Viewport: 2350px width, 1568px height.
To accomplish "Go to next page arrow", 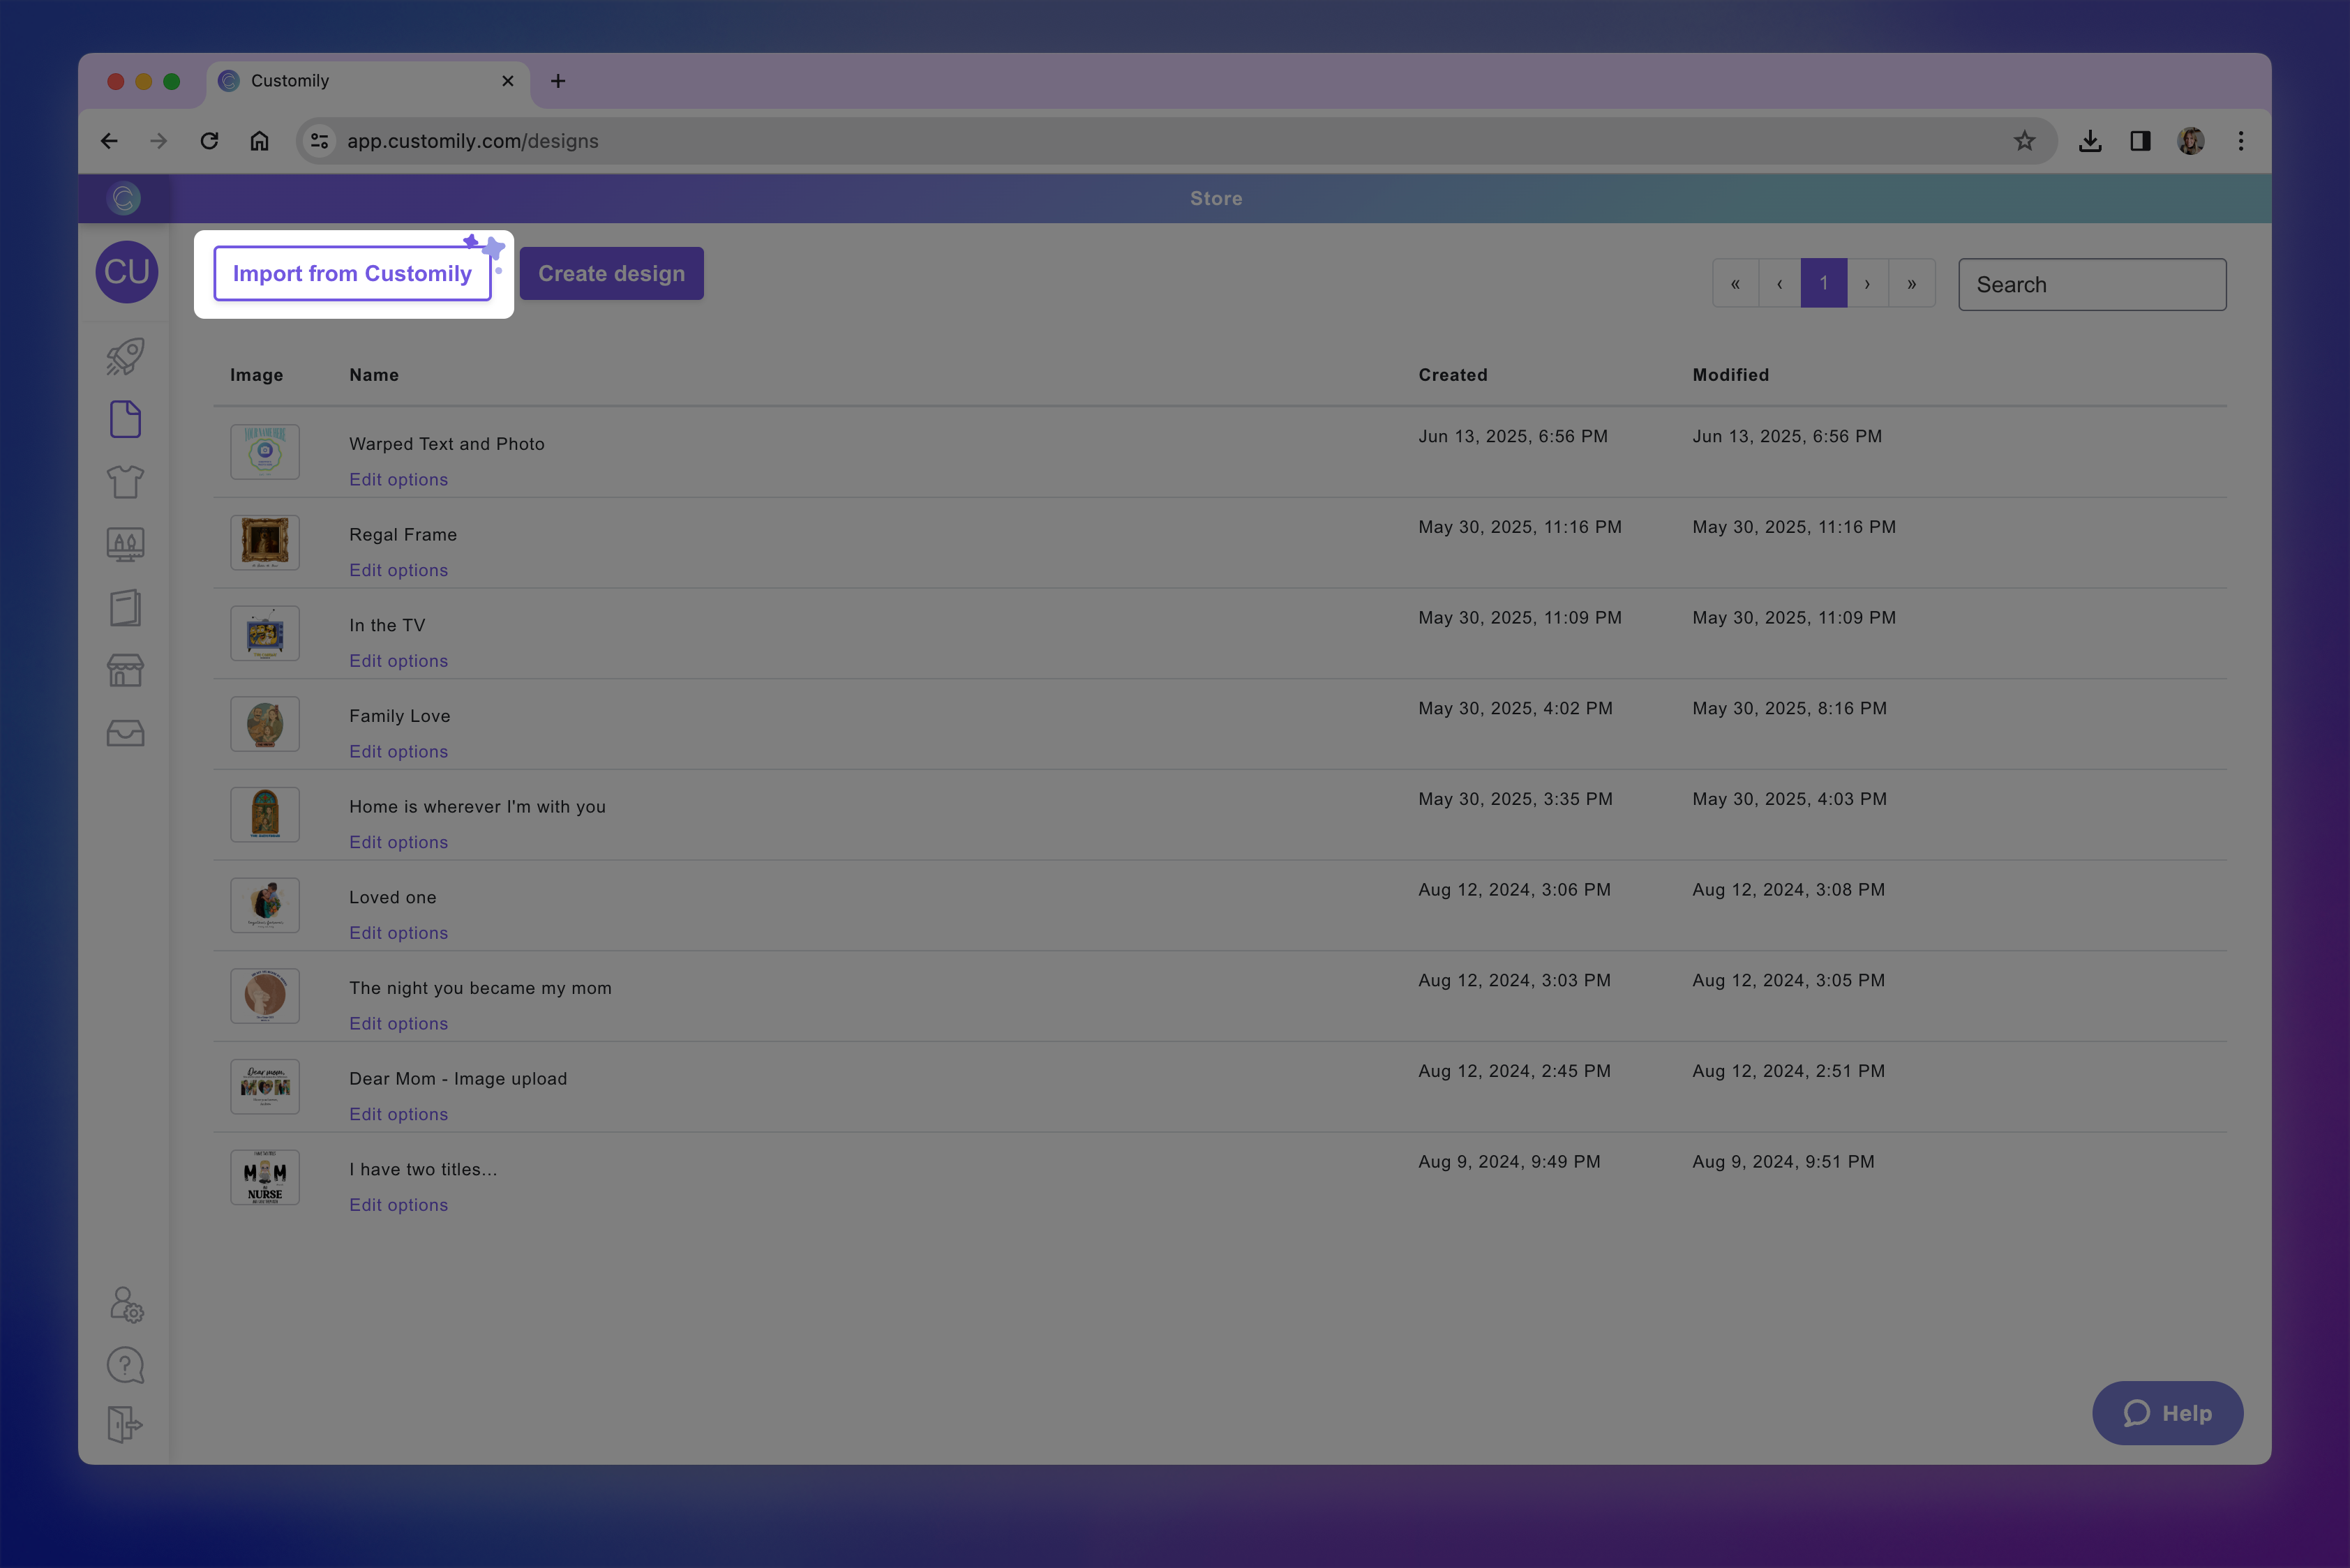I will pos(1866,284).
